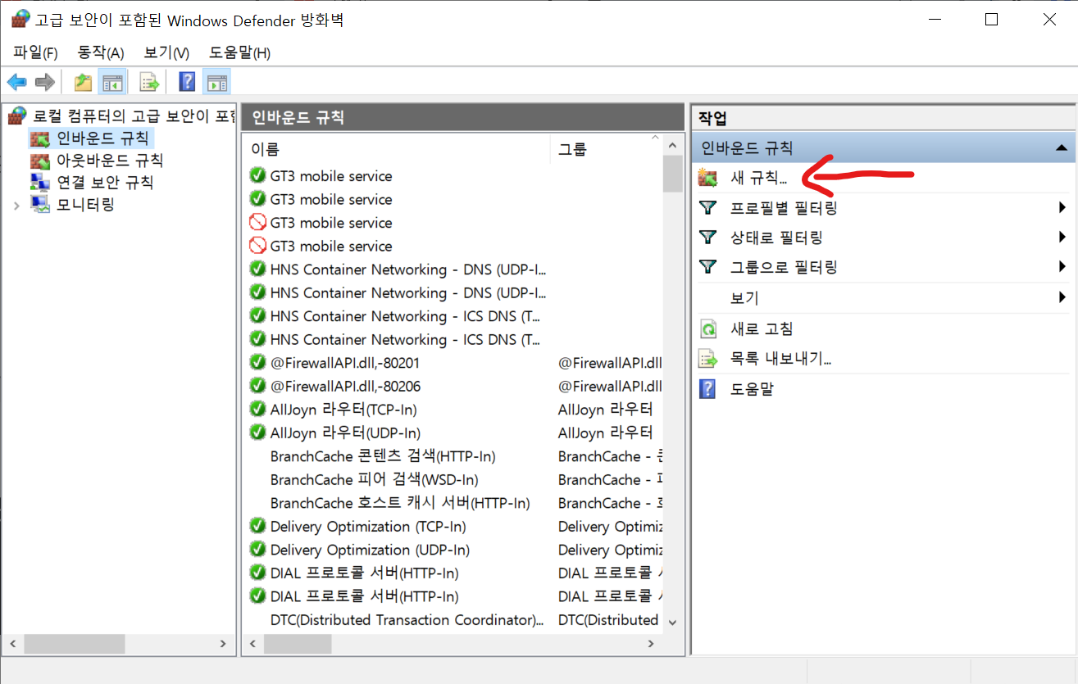Screen dimensions: 1078x684
Task: Collapse the 인바운드 규칙 actions section header
Action: coord(1062,148)
